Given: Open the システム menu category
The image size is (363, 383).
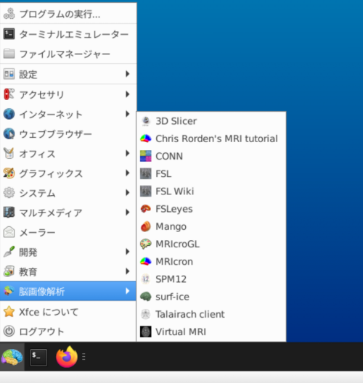Looking at the screenshot, I should pos(68,193).
